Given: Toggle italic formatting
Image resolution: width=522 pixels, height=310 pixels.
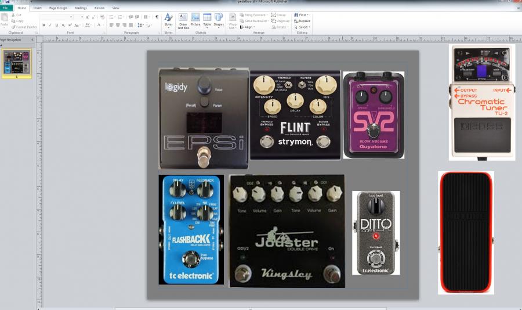Looking at the screenshot, I should (x=50, y=26).
